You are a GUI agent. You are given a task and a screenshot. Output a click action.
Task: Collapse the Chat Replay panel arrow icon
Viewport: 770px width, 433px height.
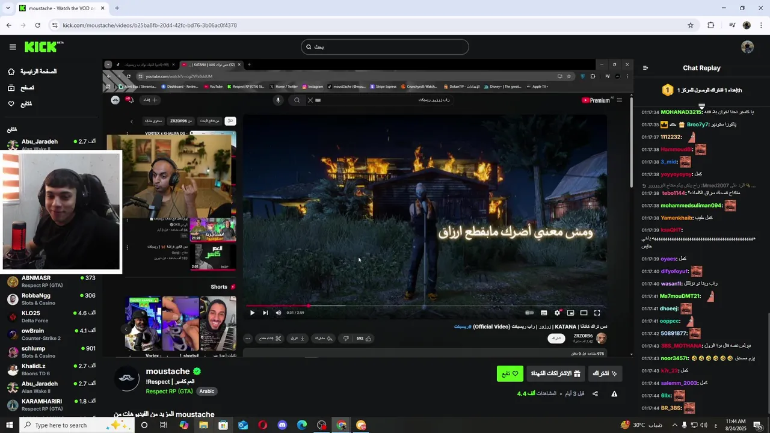645,68
